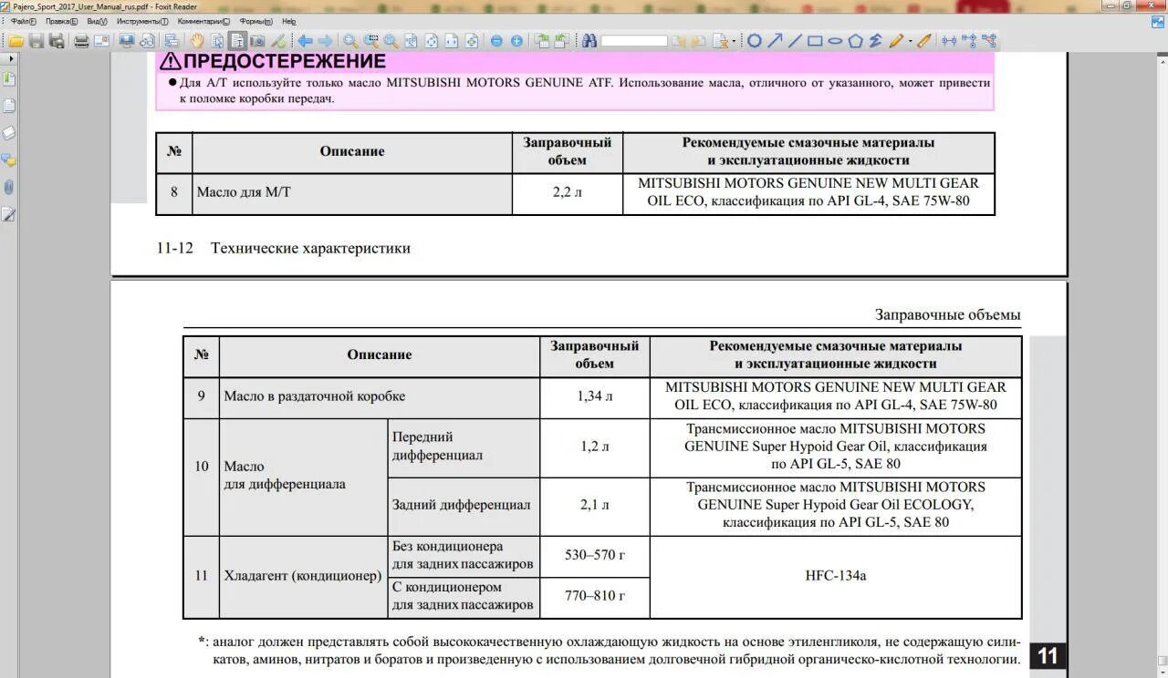Select the polygon drawing tool
This screenshot has height=678, width=1168.
855,41
